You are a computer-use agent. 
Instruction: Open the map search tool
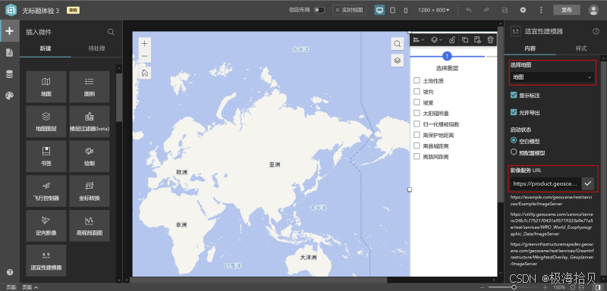(397, 44)
